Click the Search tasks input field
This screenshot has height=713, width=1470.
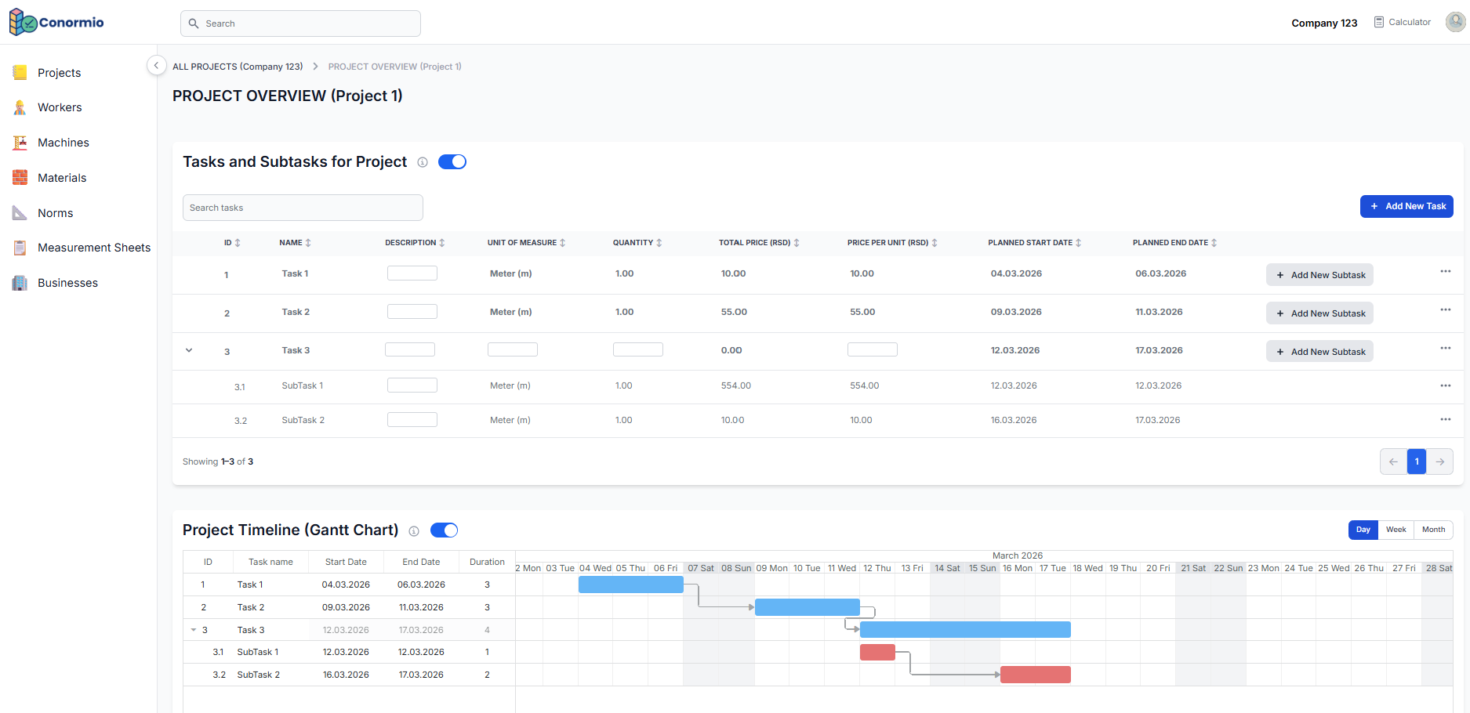click(x=303, y=208)
